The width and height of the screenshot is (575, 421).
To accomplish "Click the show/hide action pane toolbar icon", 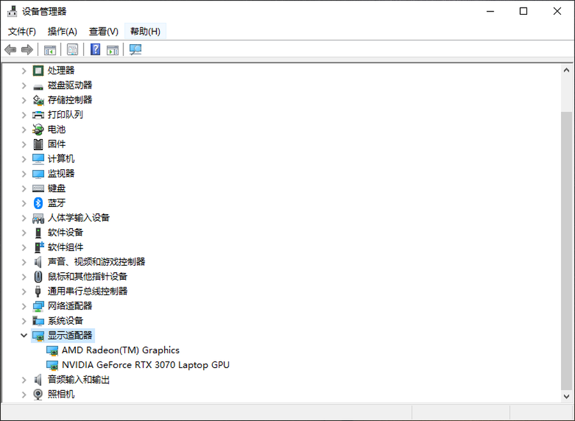I will pos(112,49).
